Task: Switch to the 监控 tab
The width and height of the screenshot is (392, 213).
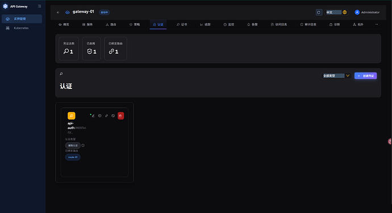Action: coord(229,24)
